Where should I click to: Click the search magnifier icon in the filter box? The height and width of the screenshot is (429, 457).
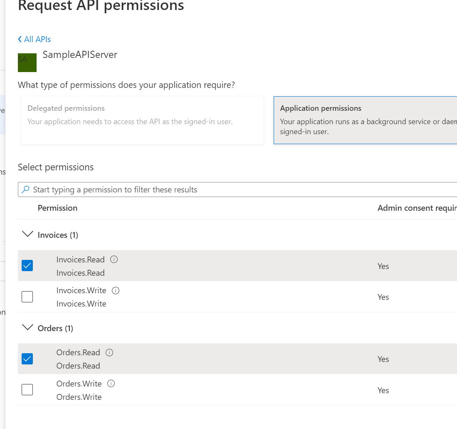25,190
